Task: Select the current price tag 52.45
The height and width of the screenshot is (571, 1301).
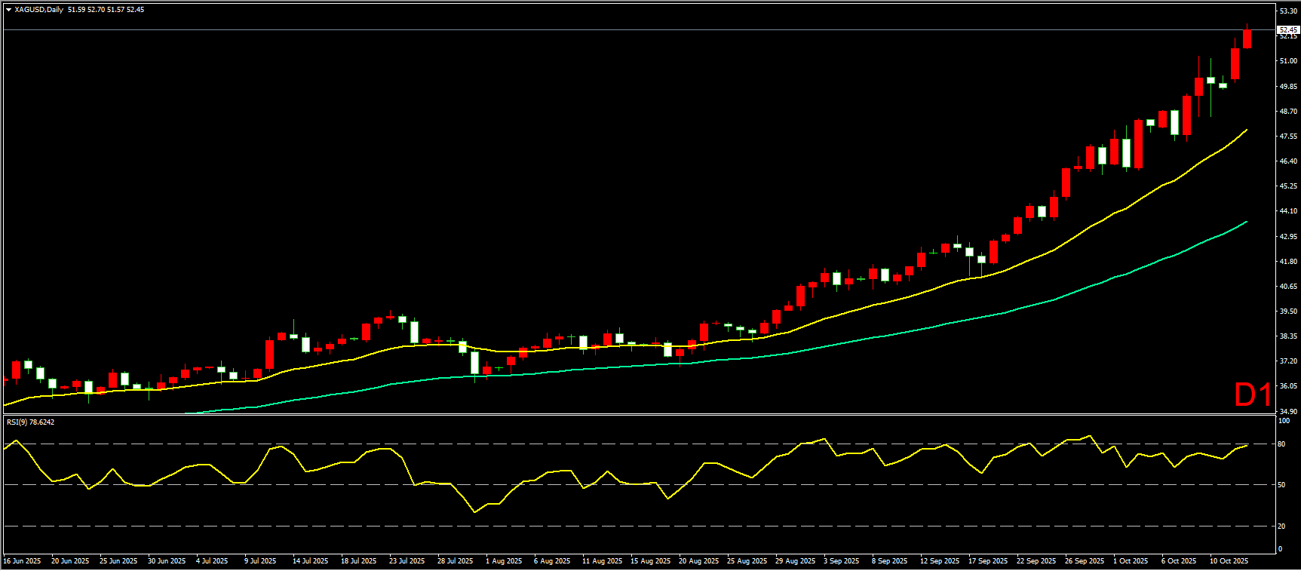Action: pyautogui.click(x=1288, y=30)
